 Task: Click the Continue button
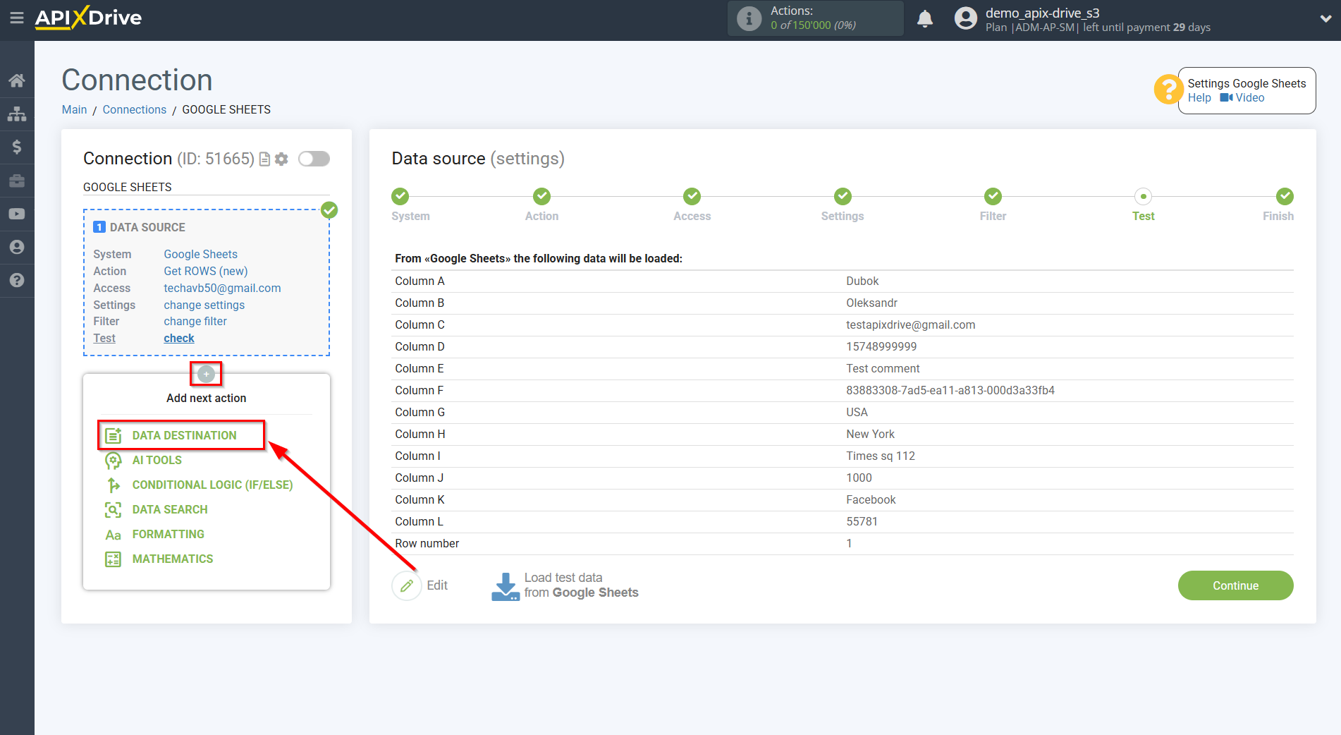1235,585
